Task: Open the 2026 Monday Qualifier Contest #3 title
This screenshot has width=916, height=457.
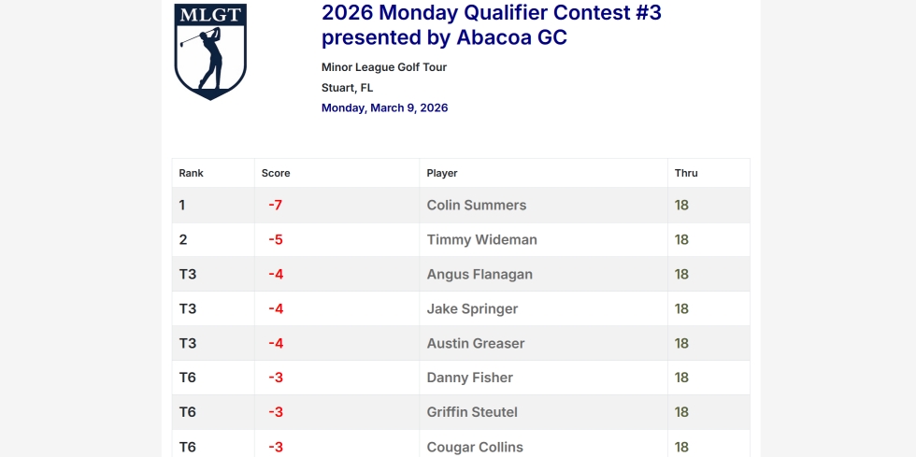Action: click(x=491, y=25)
